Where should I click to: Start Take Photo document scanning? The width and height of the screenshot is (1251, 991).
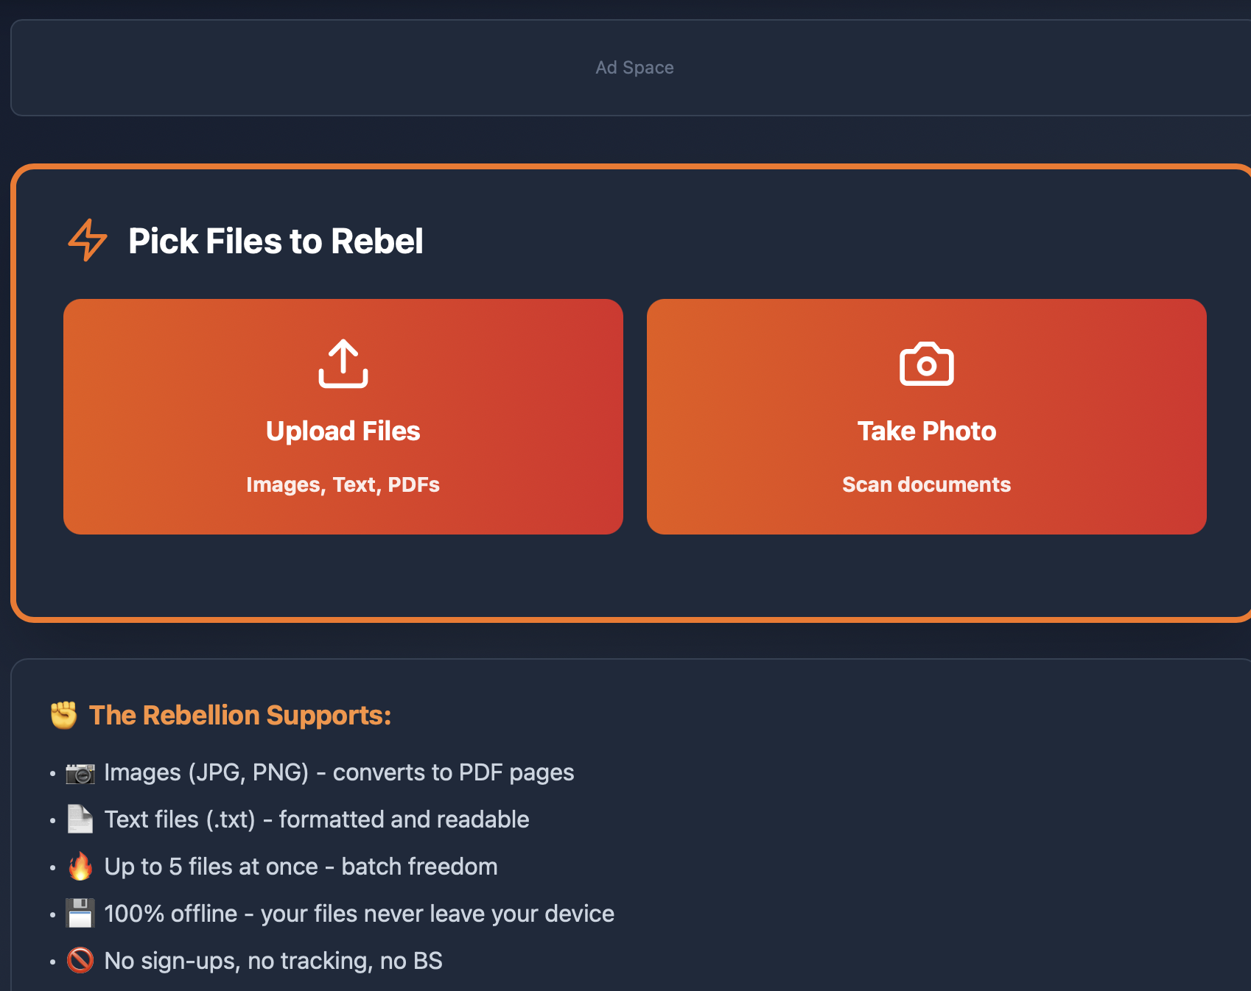[926, 416]
